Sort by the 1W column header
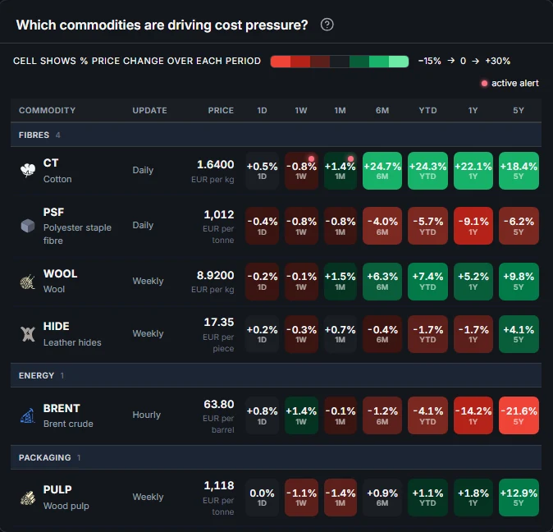 point(301,110)
